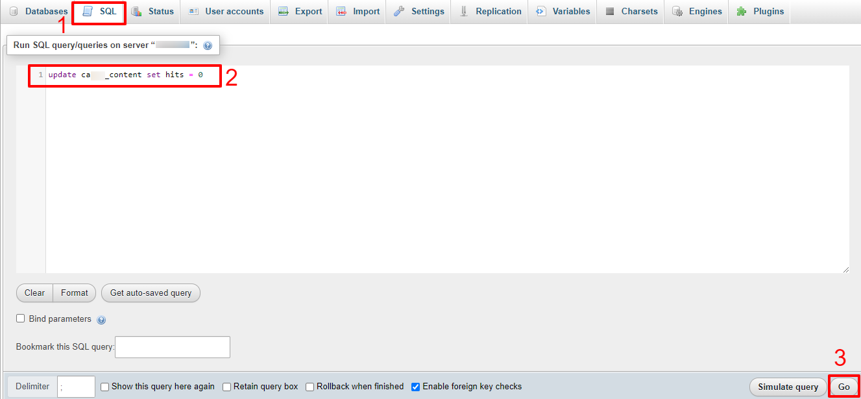Click the Simulate query button

click(788, 387)
